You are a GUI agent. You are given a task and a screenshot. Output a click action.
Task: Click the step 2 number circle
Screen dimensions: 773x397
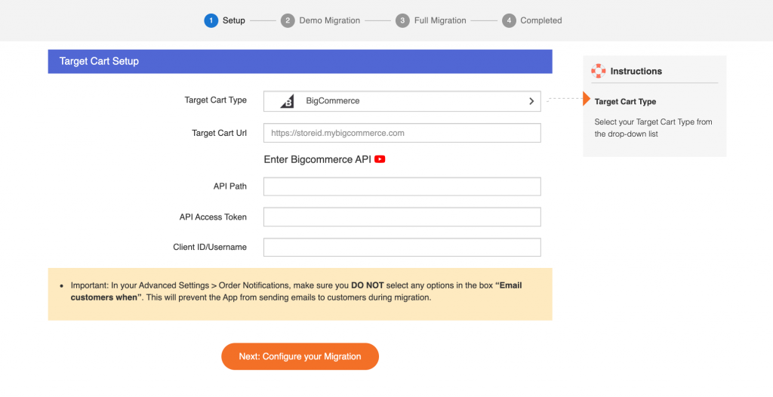click(288, 20)
